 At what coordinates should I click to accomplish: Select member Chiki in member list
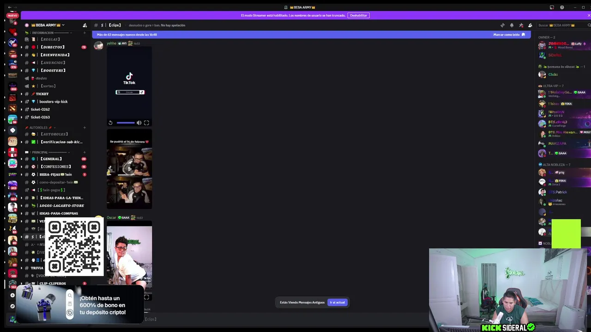click(x=553, y=74)
